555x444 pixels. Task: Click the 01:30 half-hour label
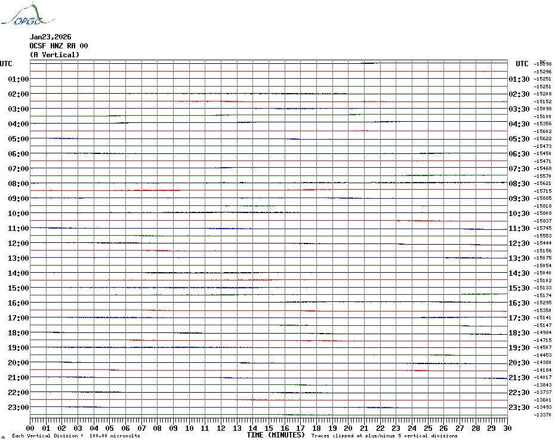point(519,79)
